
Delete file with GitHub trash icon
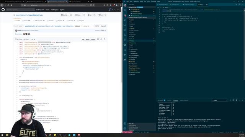[105, 39]
